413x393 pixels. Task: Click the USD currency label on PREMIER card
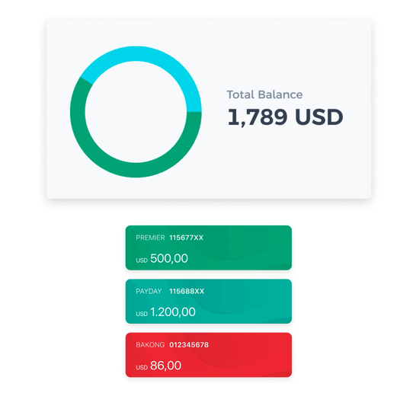[x=142, y=260]
